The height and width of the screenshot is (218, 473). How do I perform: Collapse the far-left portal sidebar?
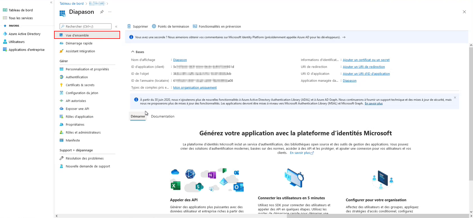[51, 3]
